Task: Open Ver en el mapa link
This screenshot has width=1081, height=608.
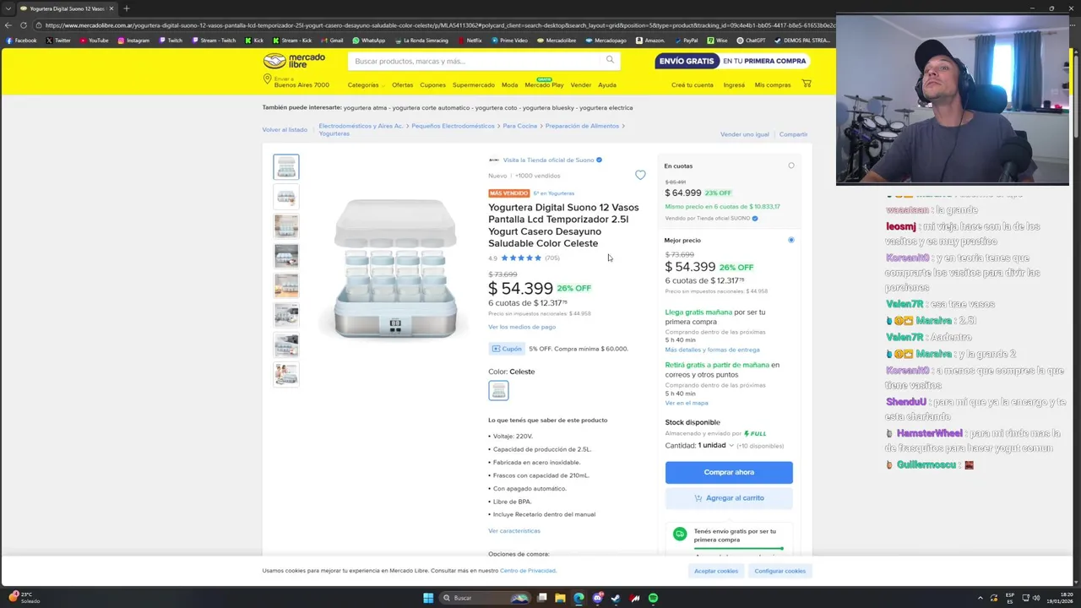Action: pyautogui.click(x=687, y=403)
